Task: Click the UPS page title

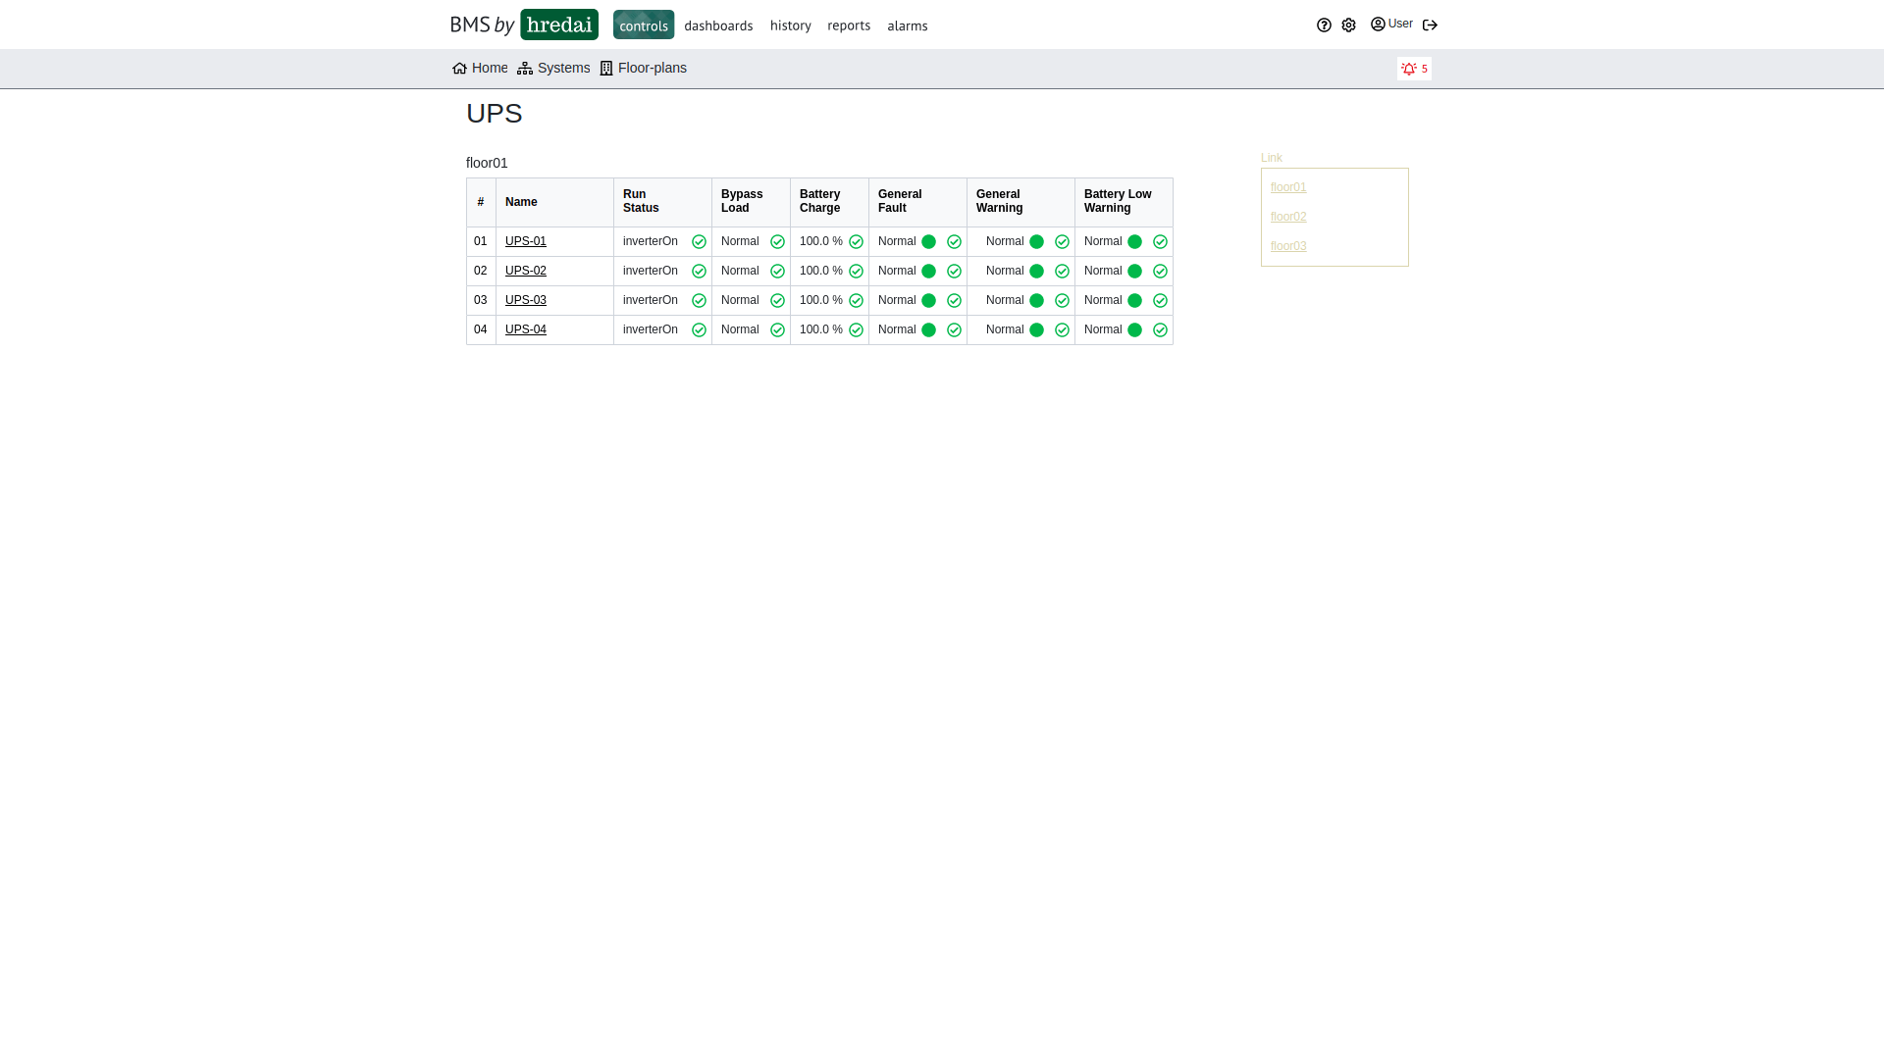Action: [495, 114]
